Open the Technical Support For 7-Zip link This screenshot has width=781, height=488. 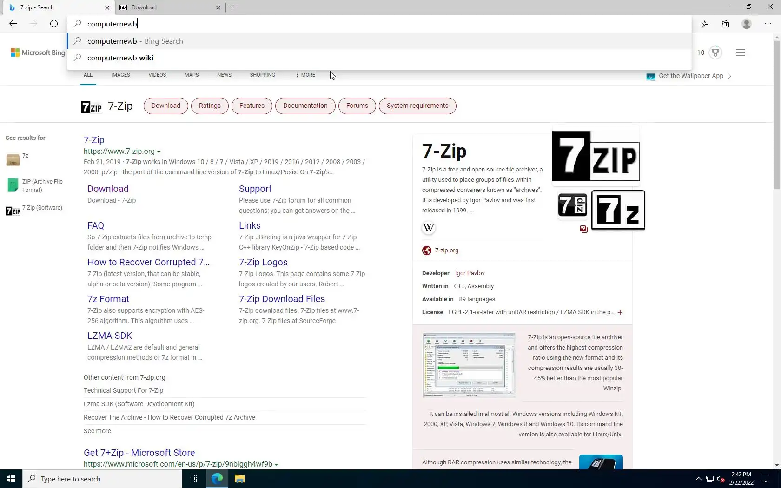click(123, 390)
